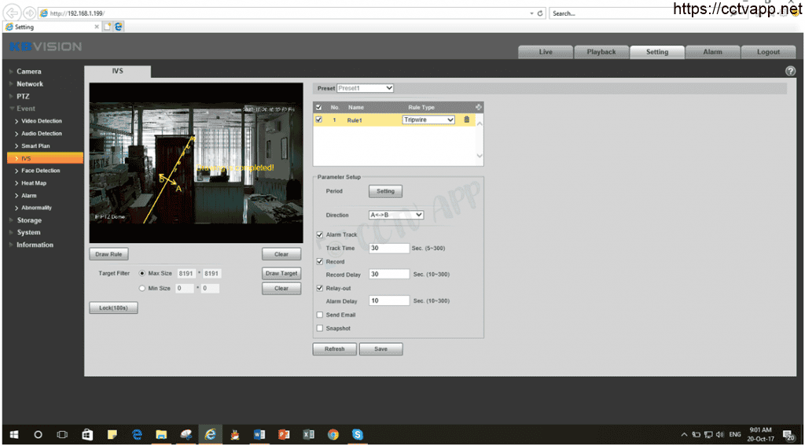The height and width of the screenshot is (446, 805).
Task: Switch to the Playback tab
Action: (601, 52)
